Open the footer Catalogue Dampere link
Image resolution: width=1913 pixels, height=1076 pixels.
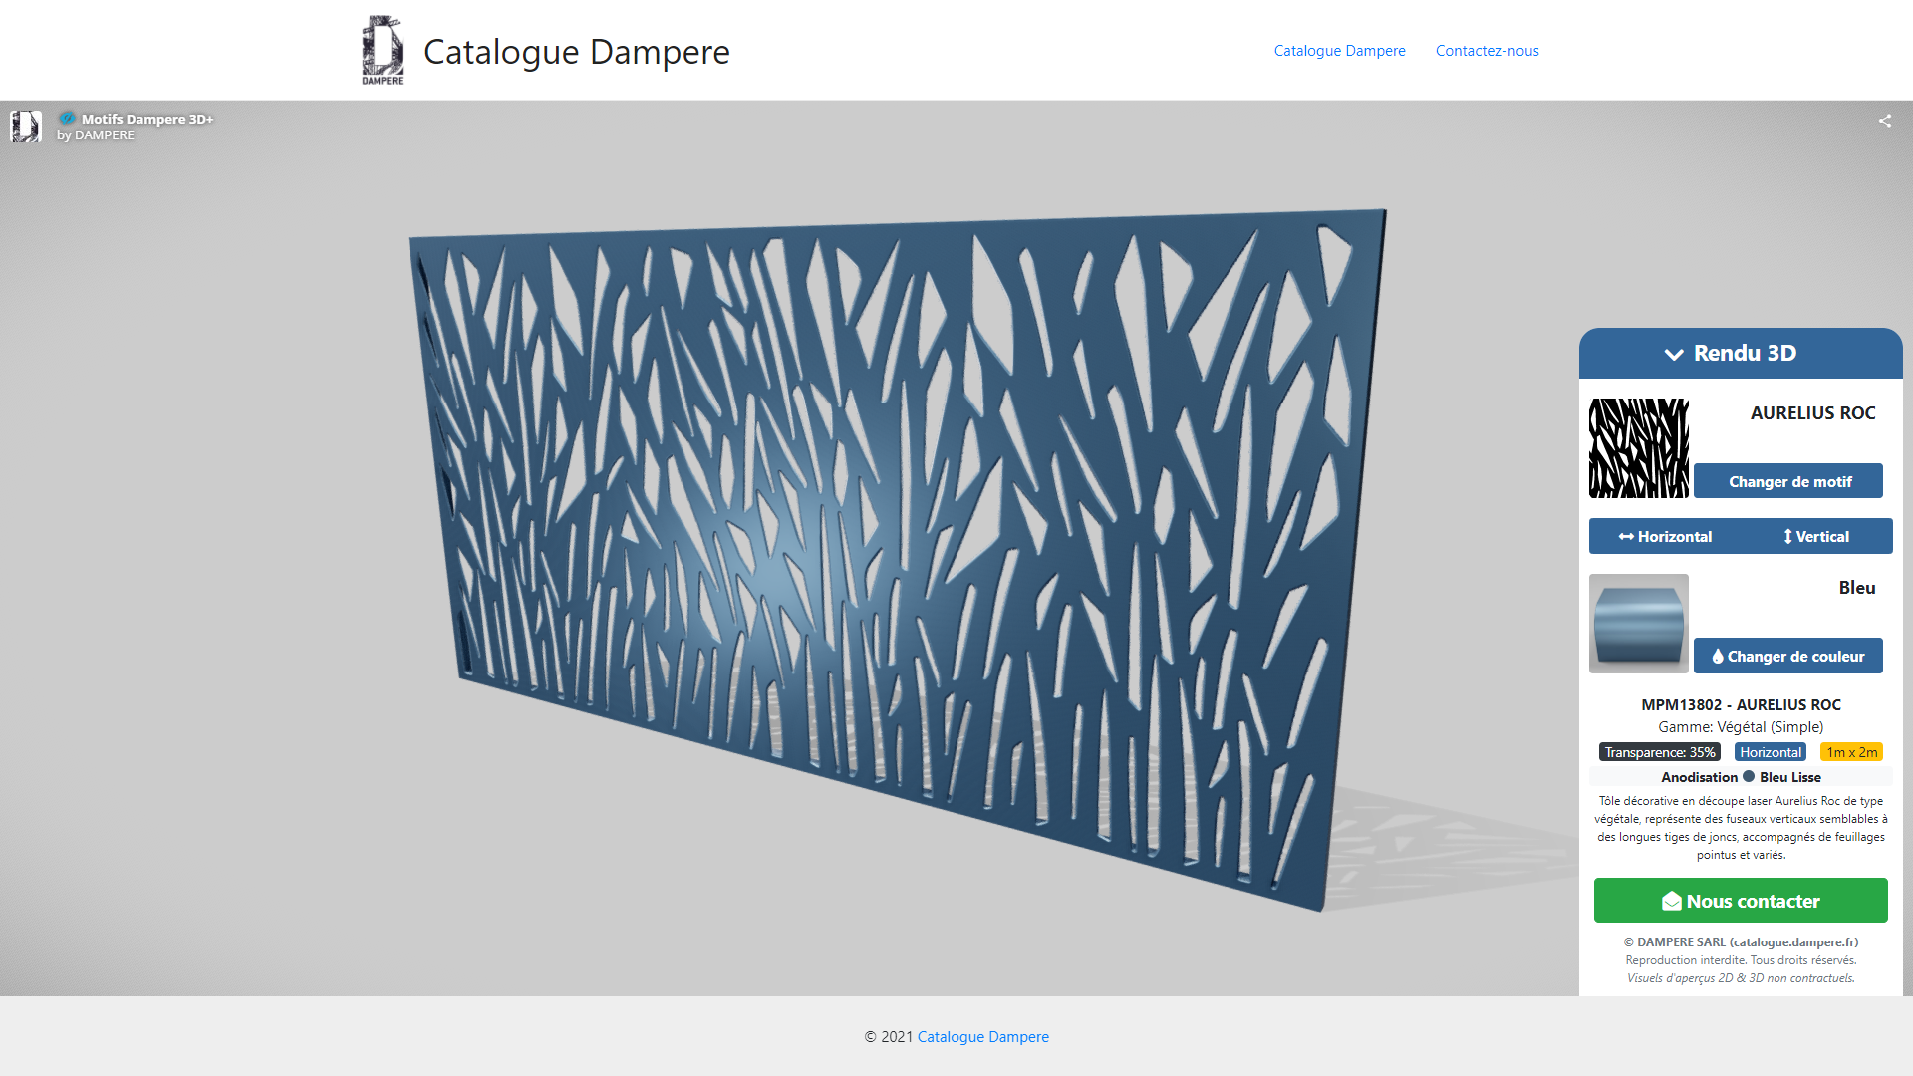coord(982,1037)
